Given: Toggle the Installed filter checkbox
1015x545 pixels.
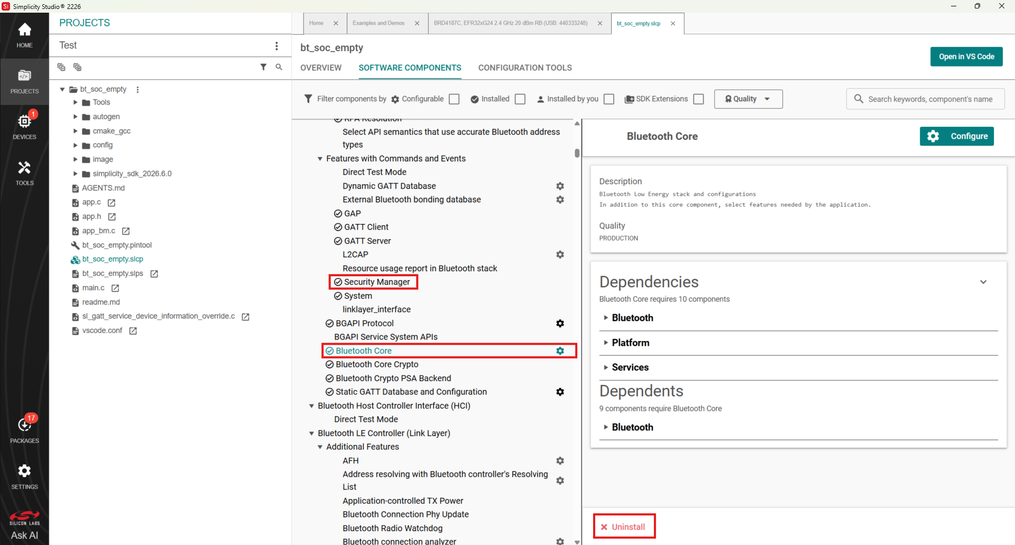Looking at the screenshot, I should click(x=520, y=99).
